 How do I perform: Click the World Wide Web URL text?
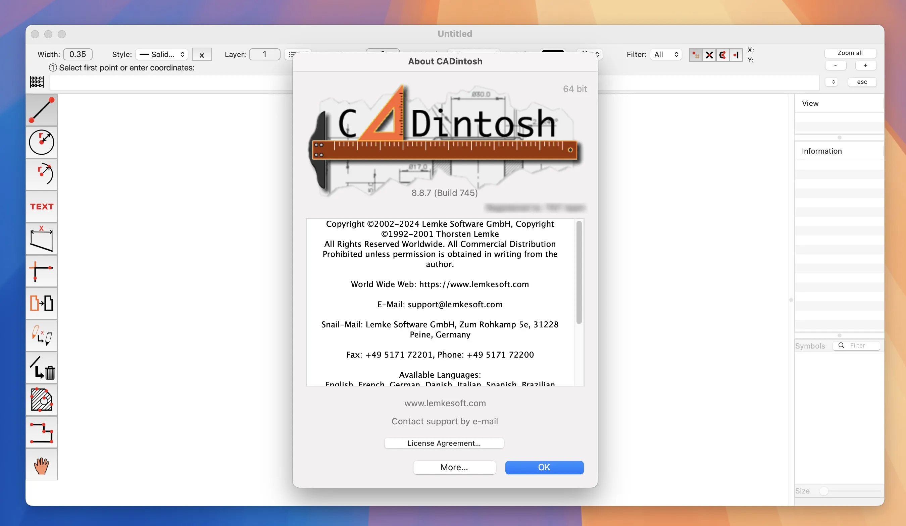[440, 284]
